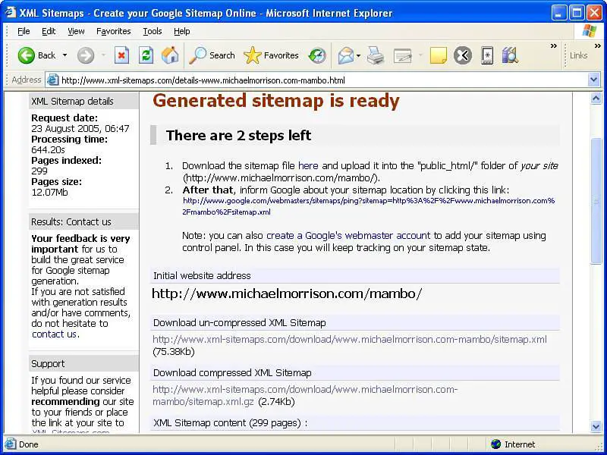Maximize the Internet Explorer window
Image resolution: width=607 pixels, height=455 pixels.
click(x=577, y=13)
